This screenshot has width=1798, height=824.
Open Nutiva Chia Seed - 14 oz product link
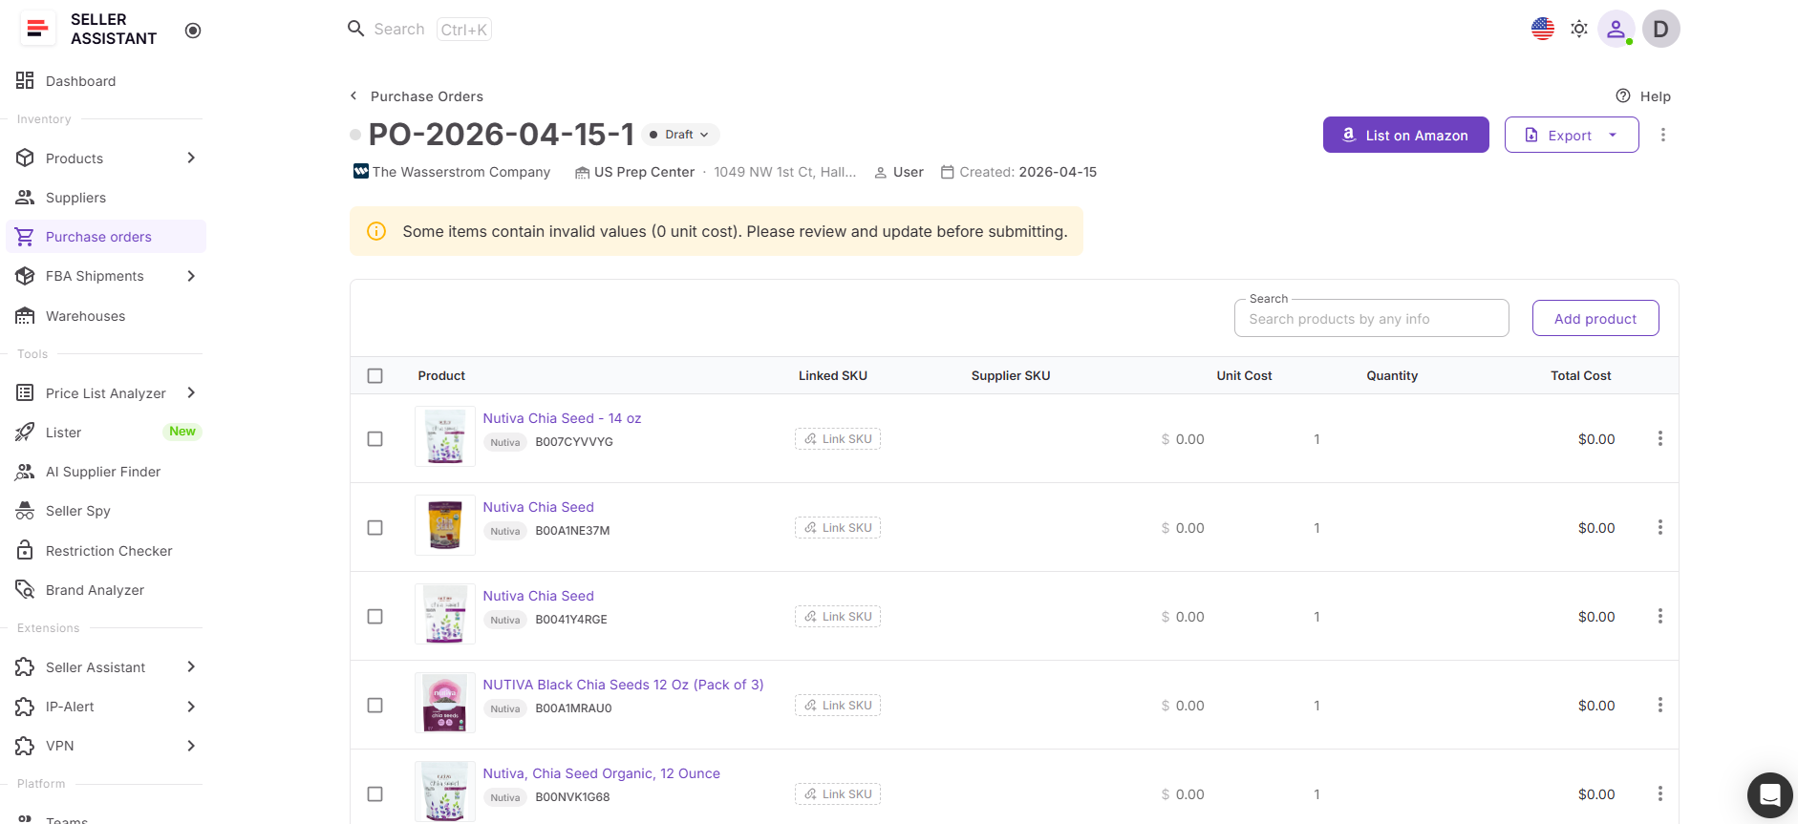(562, 418)
